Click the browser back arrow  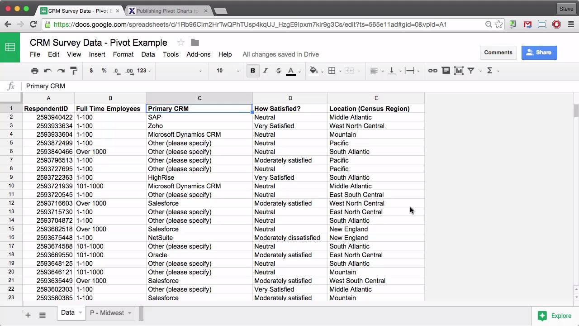pyautogui.click(x=8, y=24)
